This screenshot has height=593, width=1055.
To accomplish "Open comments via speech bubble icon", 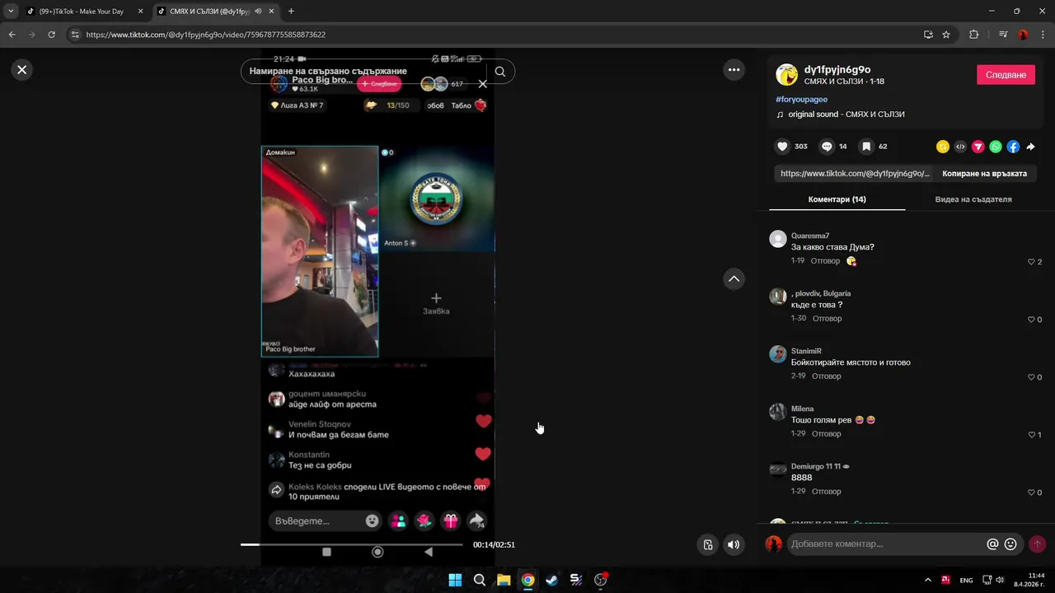I will click(x=827, y=147).
